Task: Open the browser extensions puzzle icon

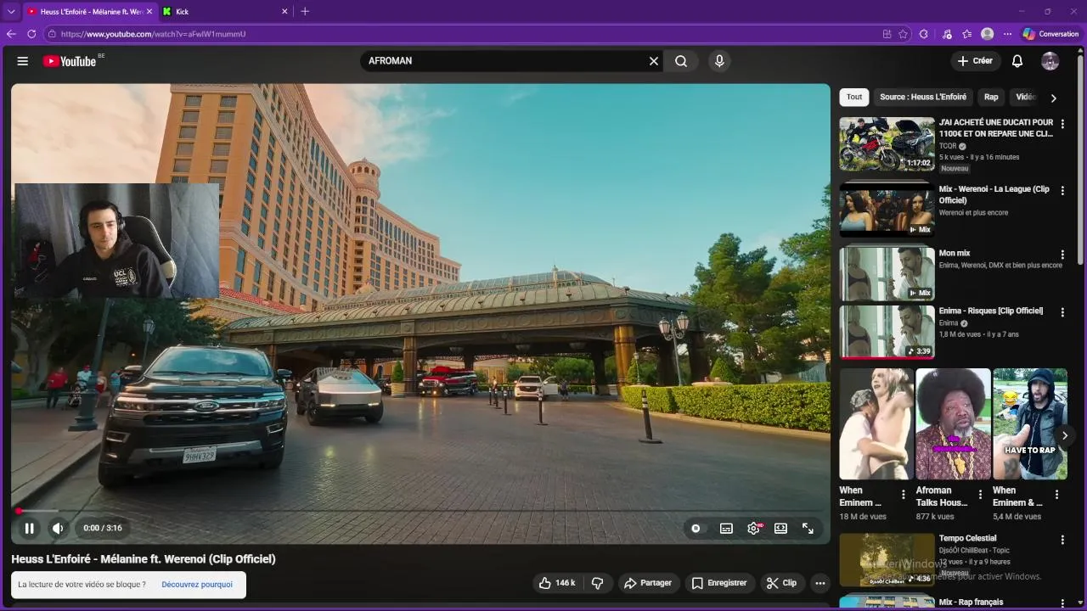Action: point(924,34)
